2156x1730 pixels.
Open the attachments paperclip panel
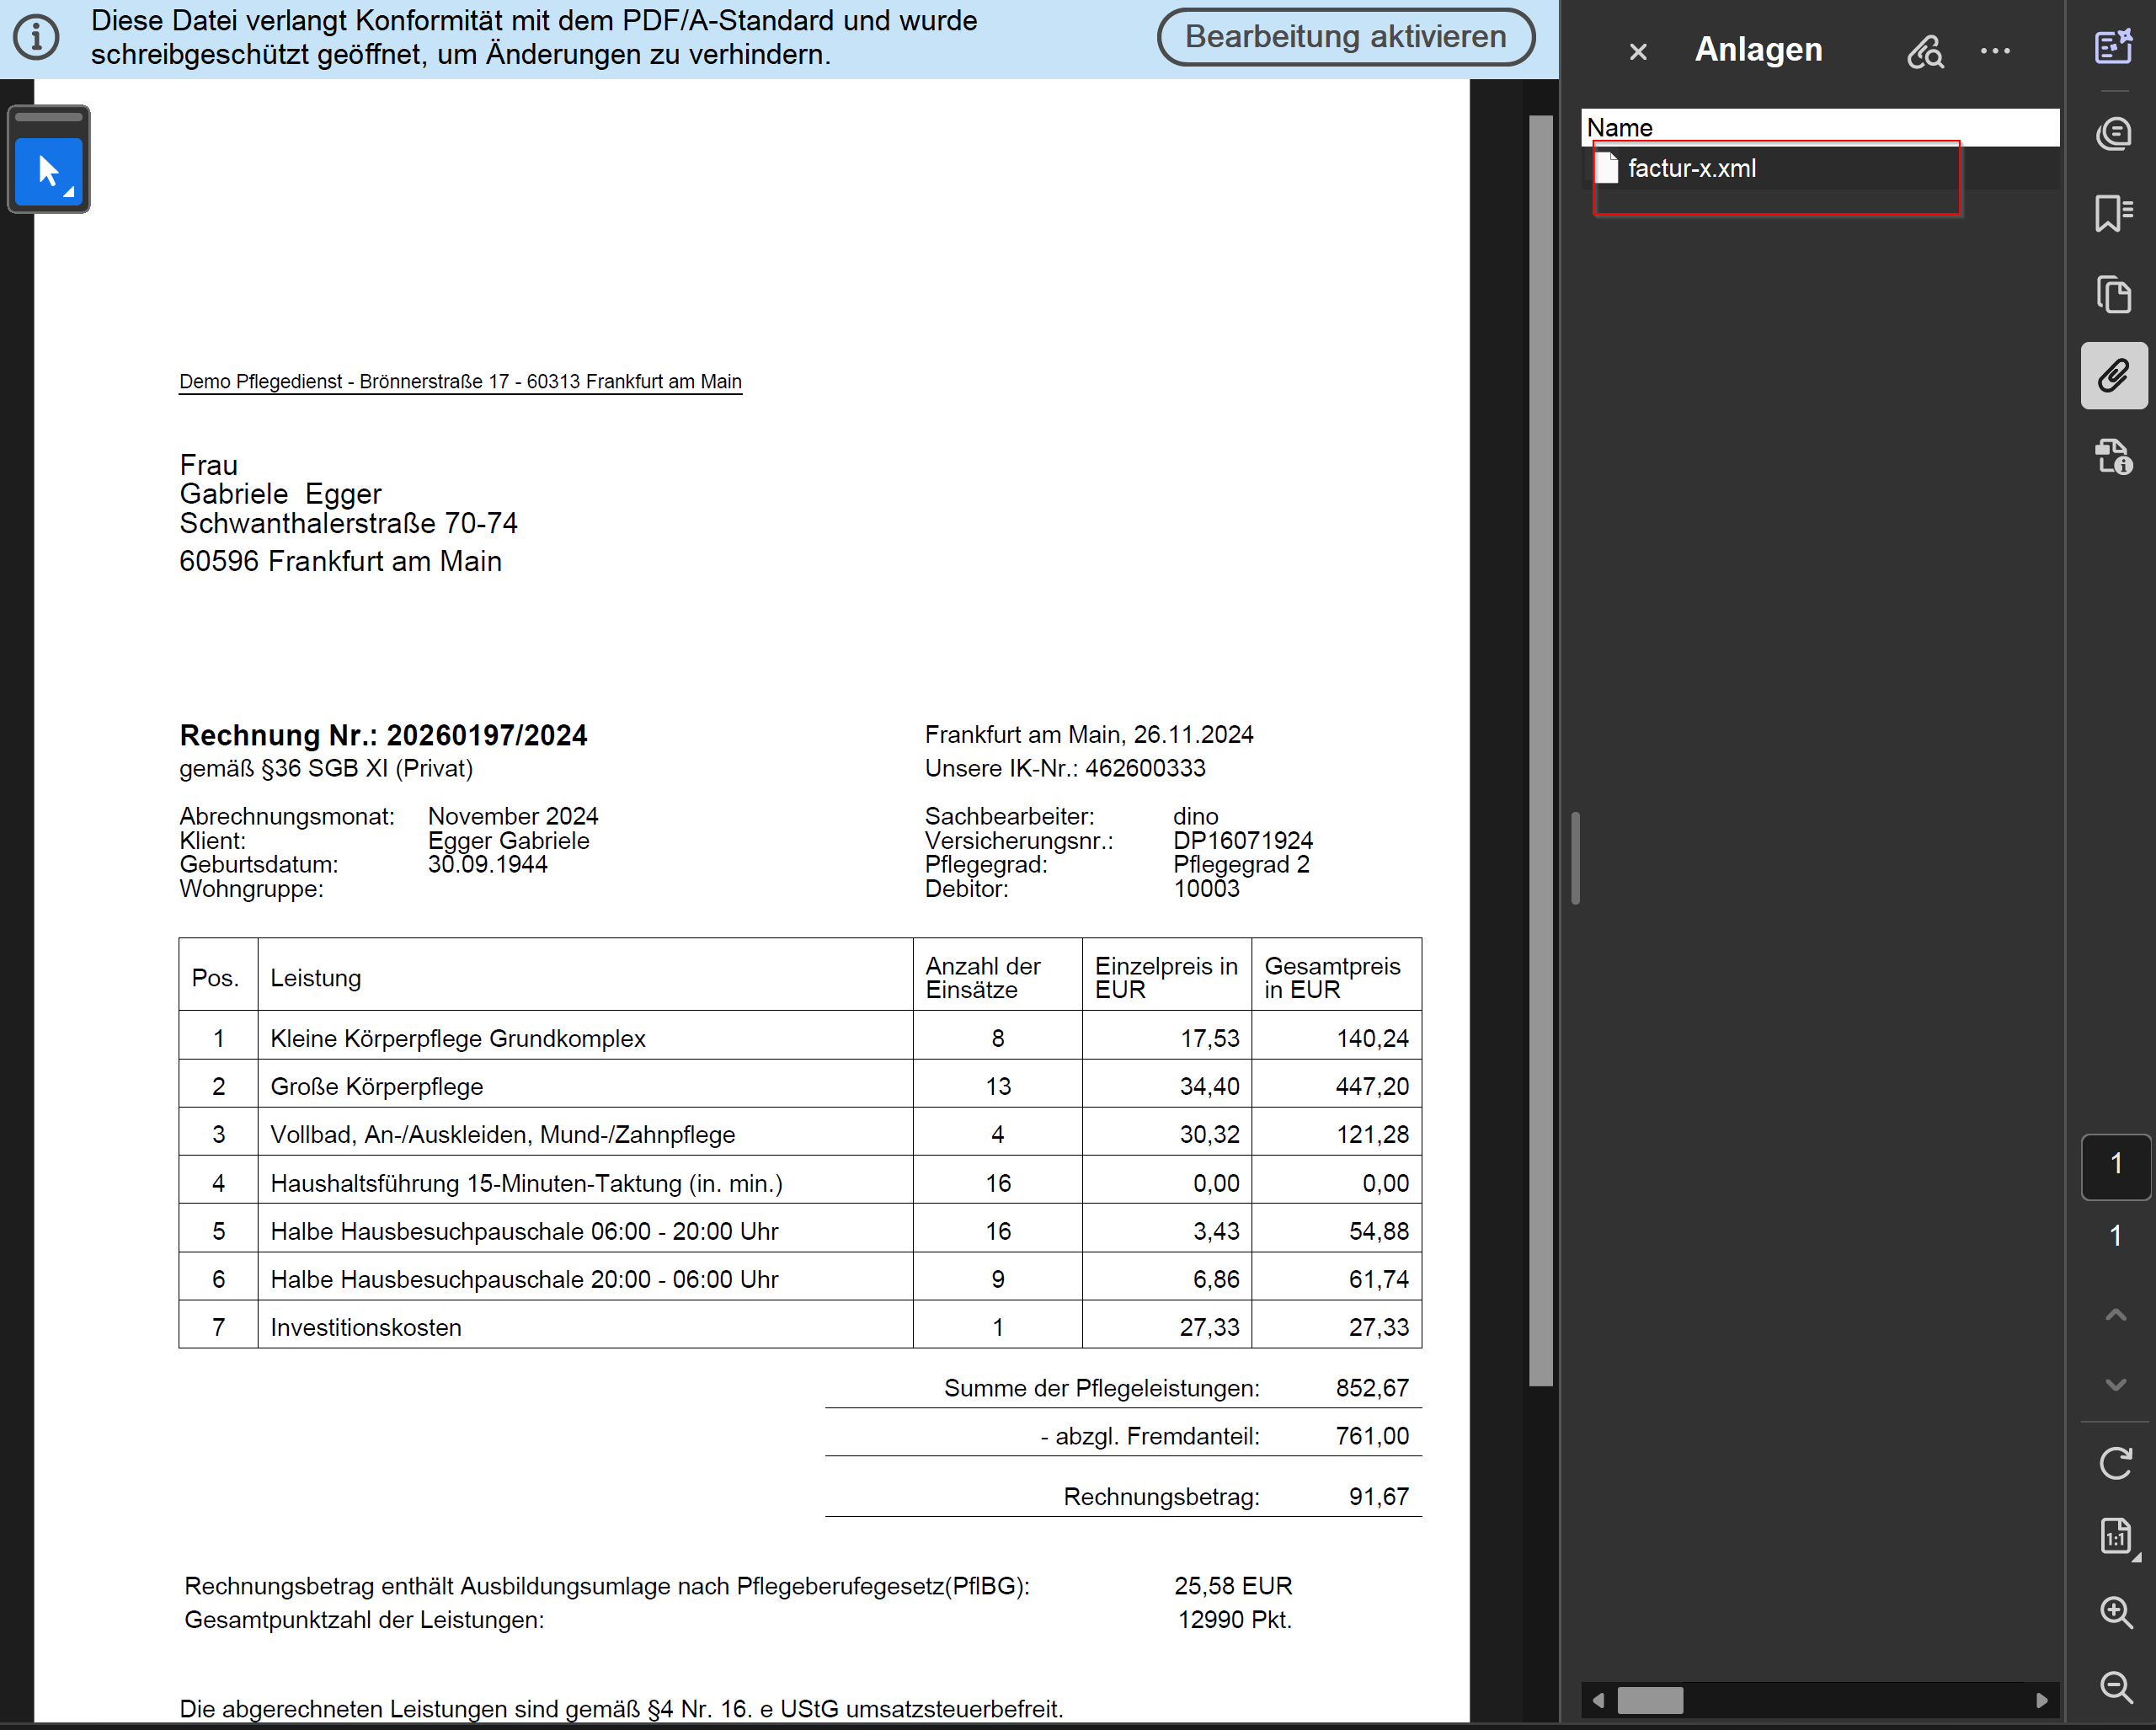tap(2113, 376)
